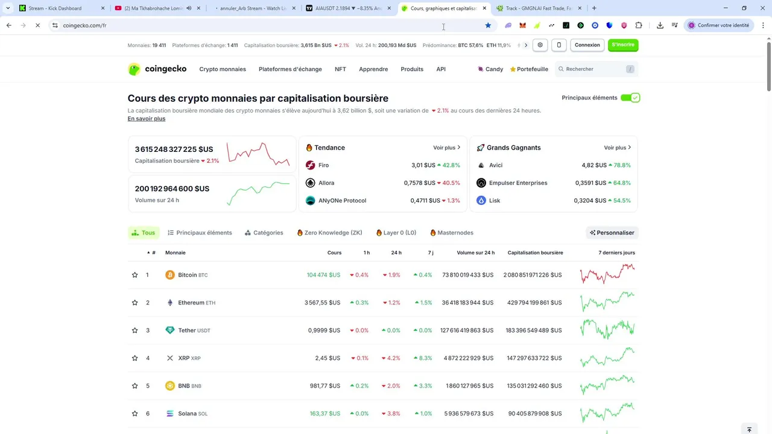Star XRP as a favorite
772x434 pixels.
[x=134, y=358]
